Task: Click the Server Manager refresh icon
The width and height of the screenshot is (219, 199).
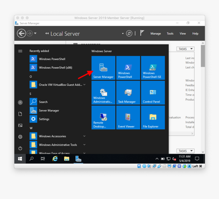Action: [x=129, y=33]
